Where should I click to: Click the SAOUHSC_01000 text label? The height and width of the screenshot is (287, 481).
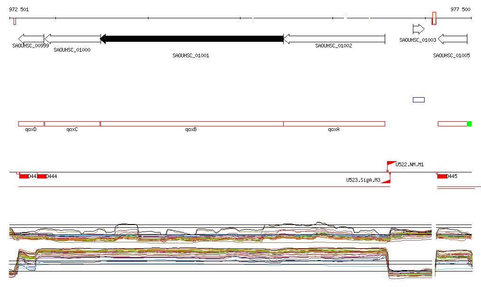tap(72, 50)
